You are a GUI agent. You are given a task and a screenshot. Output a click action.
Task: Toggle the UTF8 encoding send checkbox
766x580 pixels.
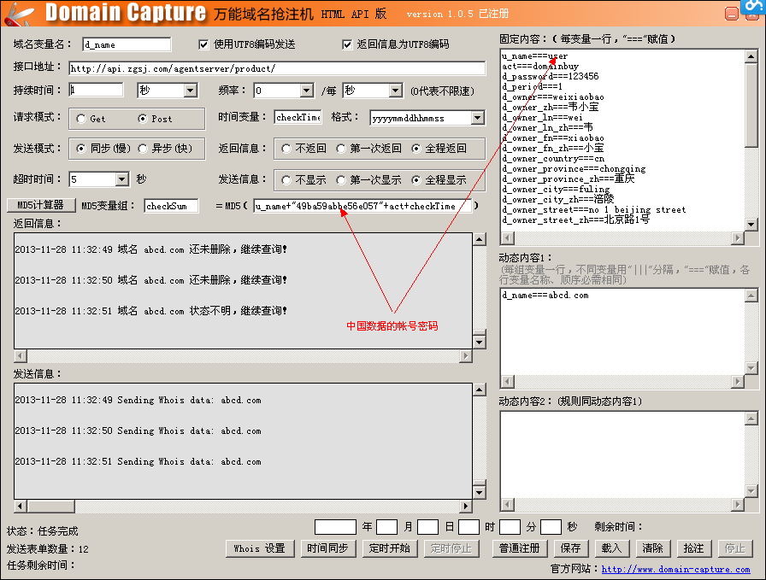(204, 44)
